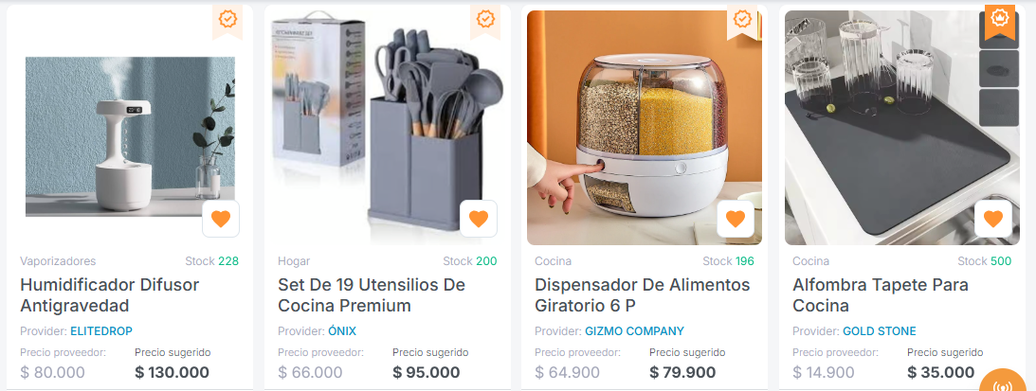The height and width of the screenshot is (391, 1036).
Task: Click crown premium badge on Alfombra card
Action: [x=1000, y=21]
